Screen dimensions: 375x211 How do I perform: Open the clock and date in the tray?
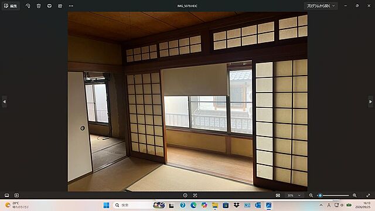pos(363,205)
